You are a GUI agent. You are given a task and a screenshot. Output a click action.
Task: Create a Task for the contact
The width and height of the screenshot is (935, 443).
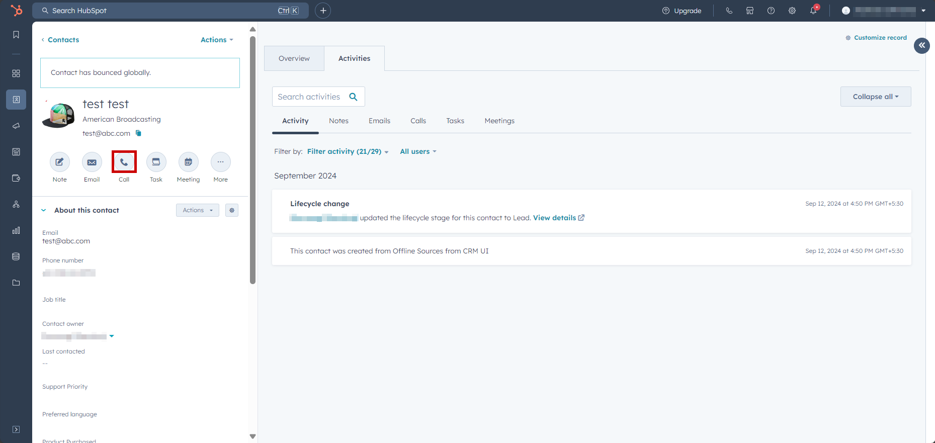[x=156, y=162]
